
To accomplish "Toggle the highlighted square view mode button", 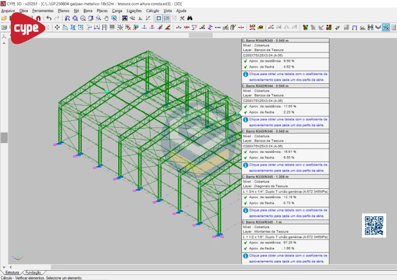I will click(x=159, y=18).
